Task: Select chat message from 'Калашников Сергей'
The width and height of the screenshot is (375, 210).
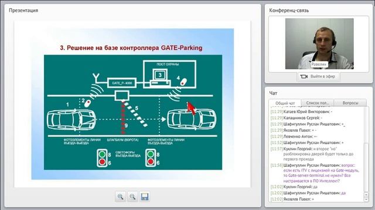Action: tap(296, 118)
